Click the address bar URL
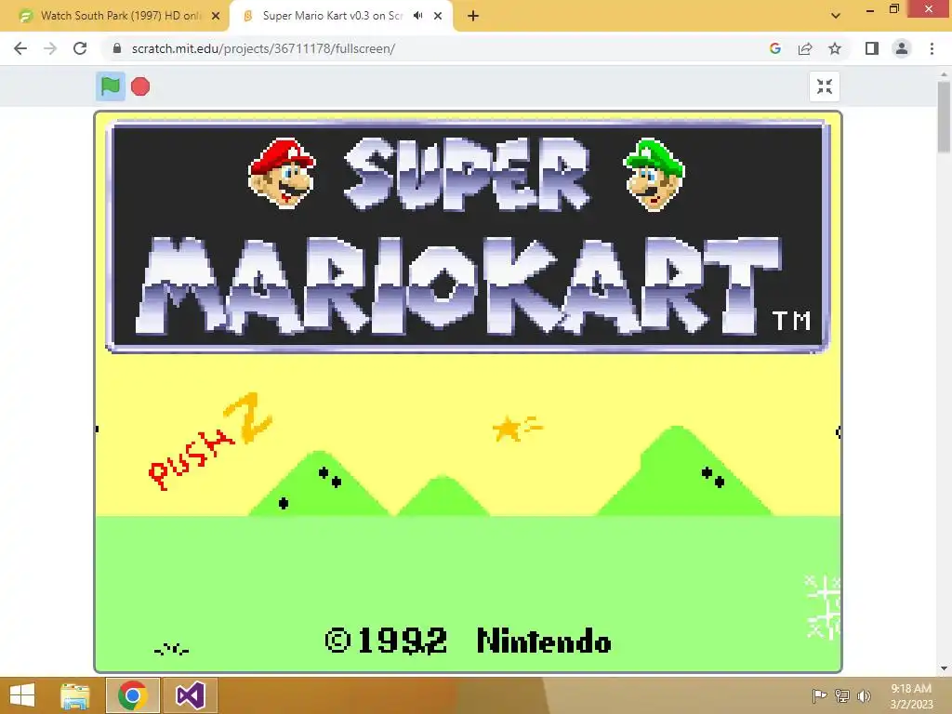952x714 pixels. 263,48
